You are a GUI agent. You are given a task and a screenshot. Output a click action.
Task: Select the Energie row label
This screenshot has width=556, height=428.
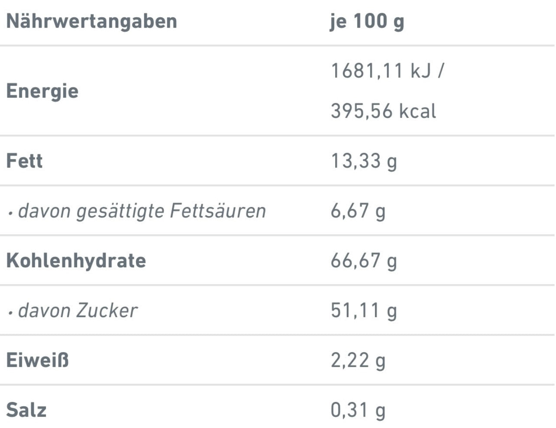pyautogui.click(x=42, y=91)
